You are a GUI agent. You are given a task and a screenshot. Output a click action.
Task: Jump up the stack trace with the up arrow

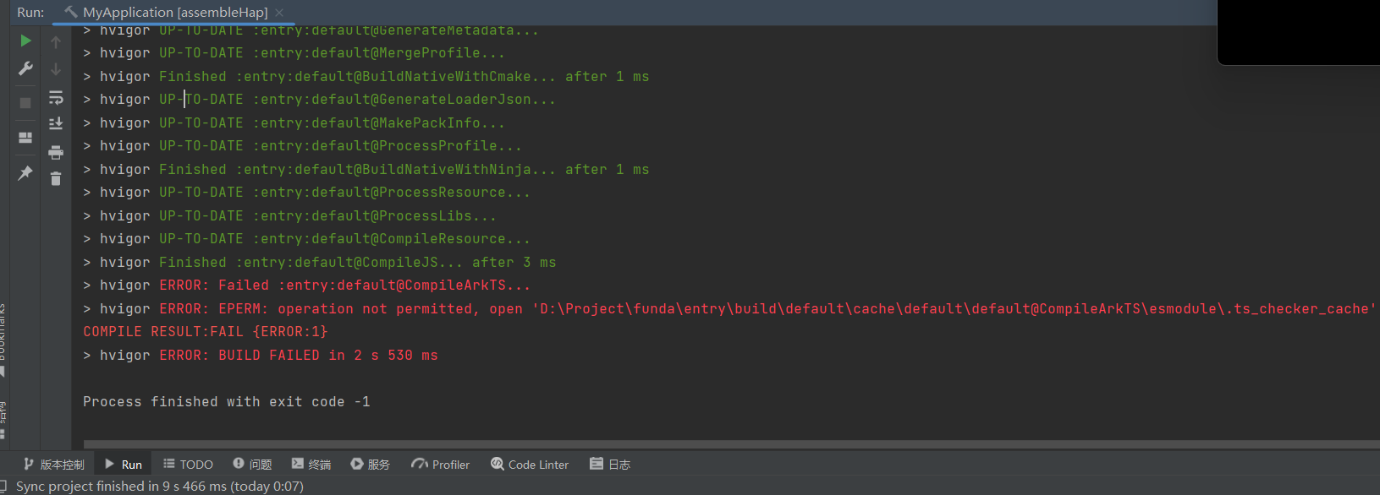(x=56, y=41)
